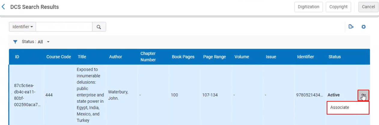Open the Identifier search type dropdown
The image size is (379, 125).
(x=23, y=27)
